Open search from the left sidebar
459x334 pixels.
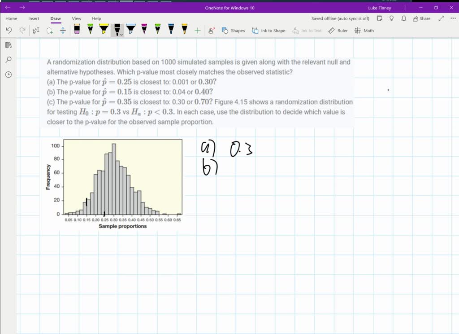coord(8,60)
